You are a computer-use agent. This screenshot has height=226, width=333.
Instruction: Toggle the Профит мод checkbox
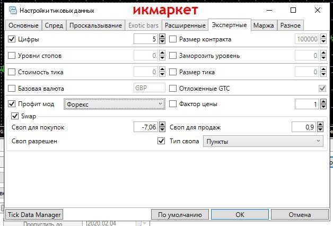pyautogui.click(x=12, y=104)
